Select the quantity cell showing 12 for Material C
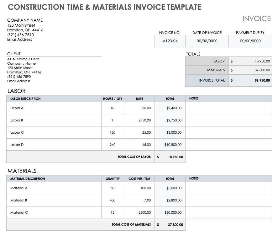Image resolution: width=278 pixels, height=241 pixels. click(112, 212)
